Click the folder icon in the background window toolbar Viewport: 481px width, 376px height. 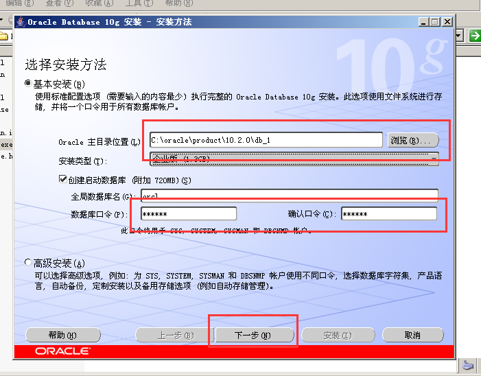tap(3, 36)
